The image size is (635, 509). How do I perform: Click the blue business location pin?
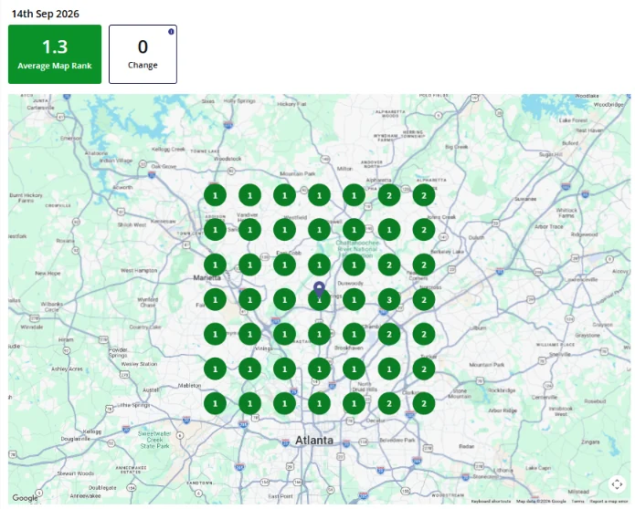point(319,290)
